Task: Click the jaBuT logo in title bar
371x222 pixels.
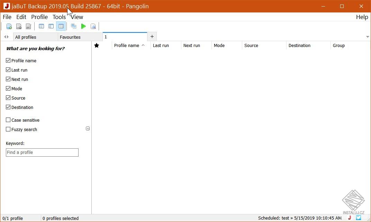Action: coord(7,6)
